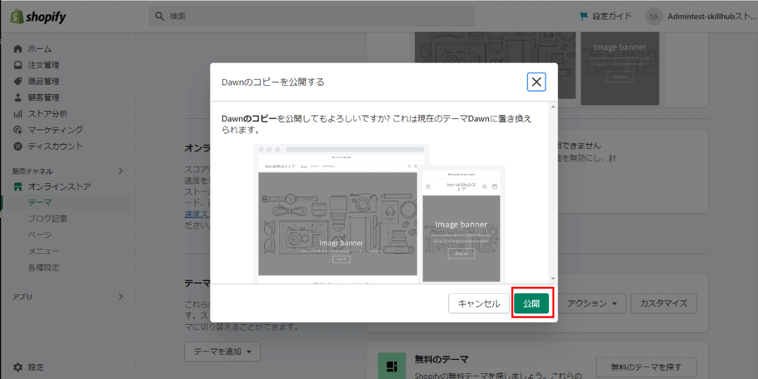Click the 商品管理 tag icon

[18, 81]
